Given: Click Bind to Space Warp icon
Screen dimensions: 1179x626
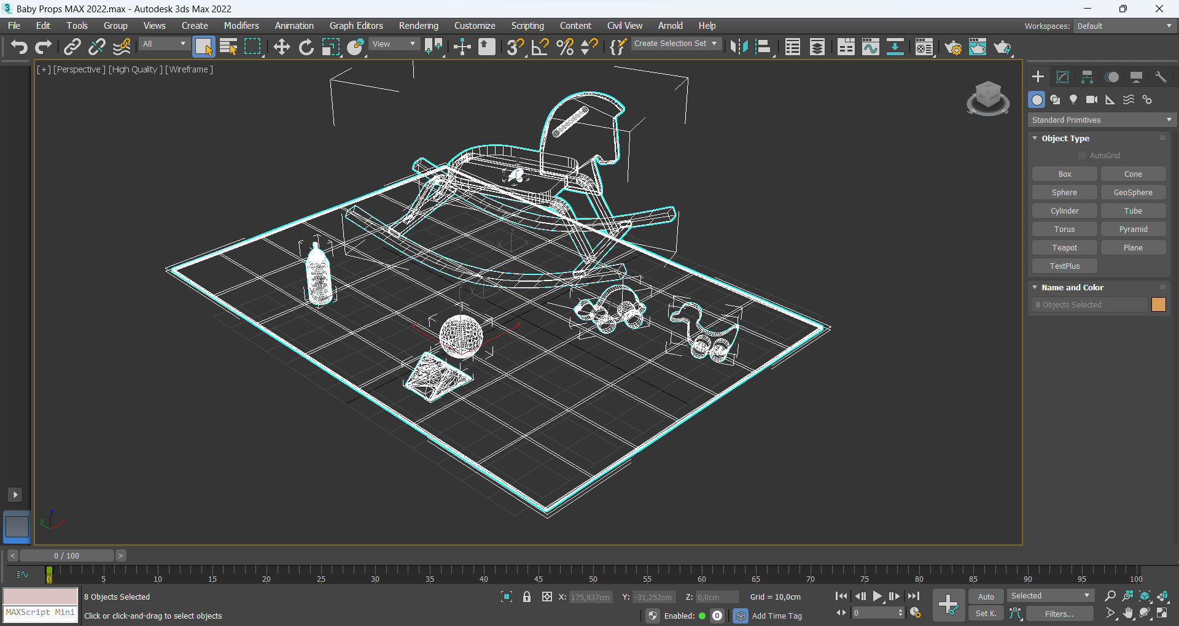Looking at the screenshot, I should click(x=122, y=47).
